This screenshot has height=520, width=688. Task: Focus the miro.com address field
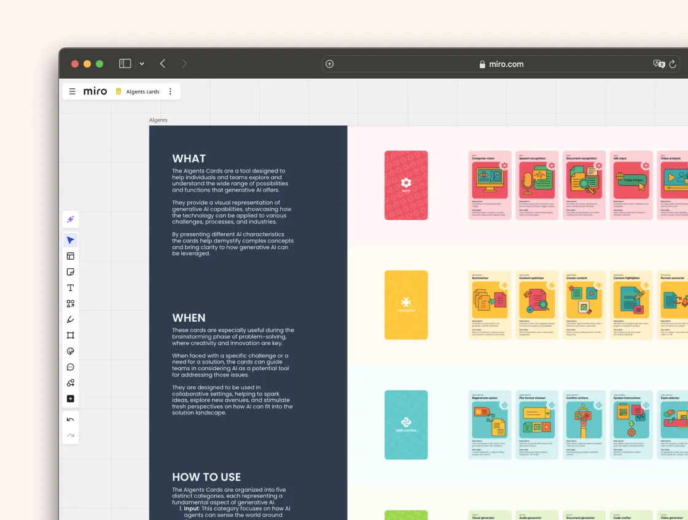pyautogui.click(x=501, y=64)
